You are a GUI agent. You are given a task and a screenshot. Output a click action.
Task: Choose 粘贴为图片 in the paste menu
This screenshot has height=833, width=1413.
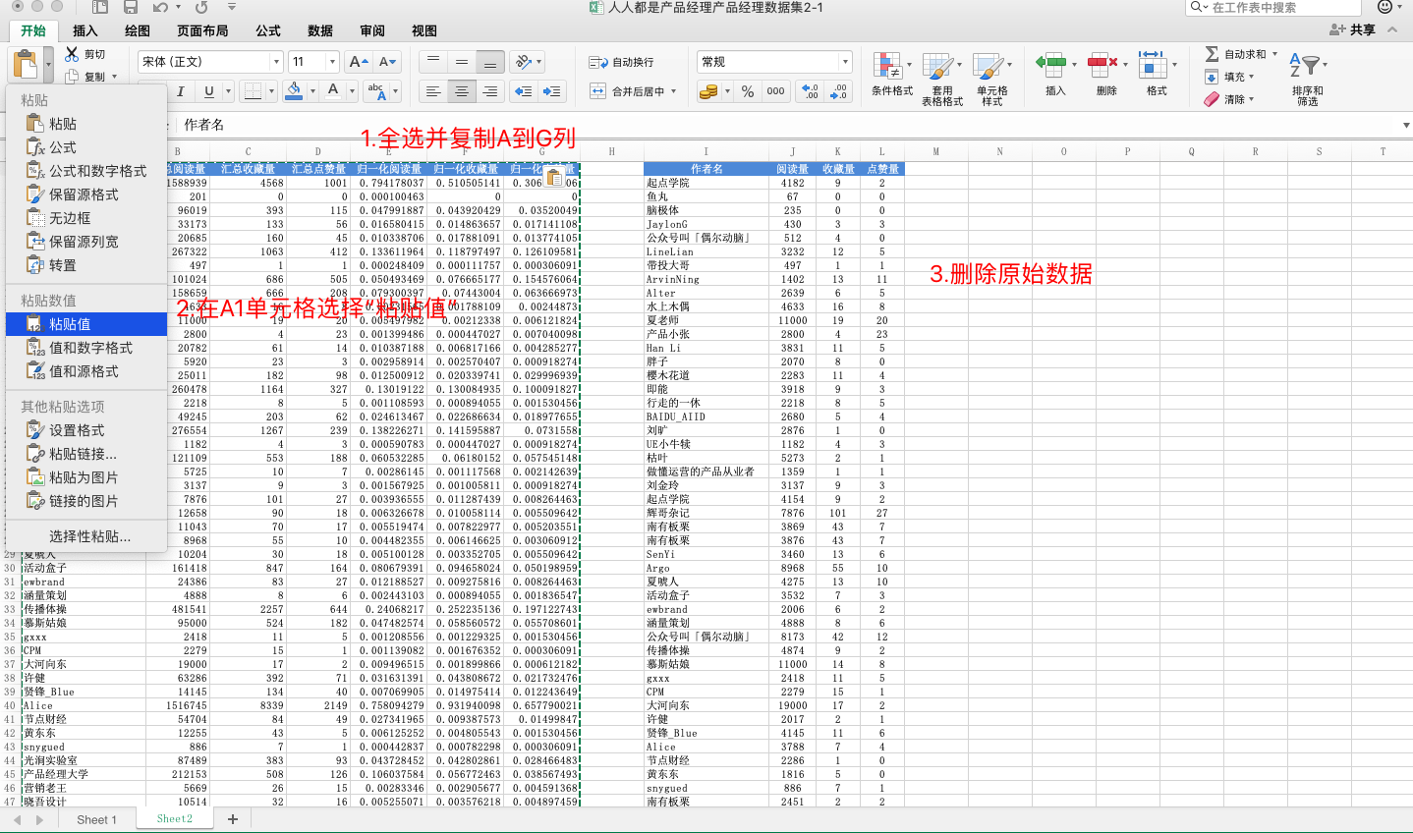[86, 477]
